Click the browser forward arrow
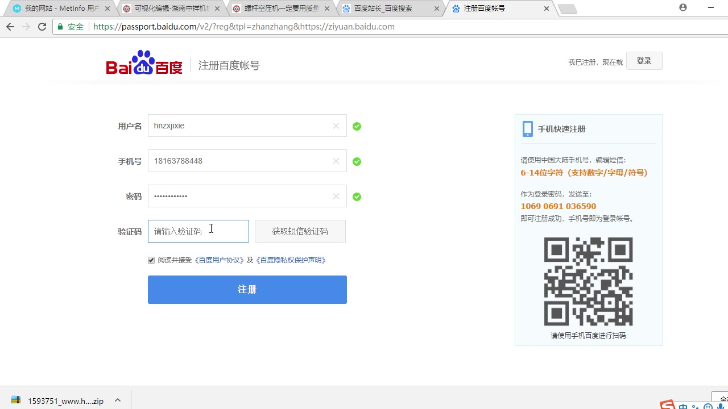Image resolution: width=728 pixels, height=409 pixels. [x=26, y=27]
